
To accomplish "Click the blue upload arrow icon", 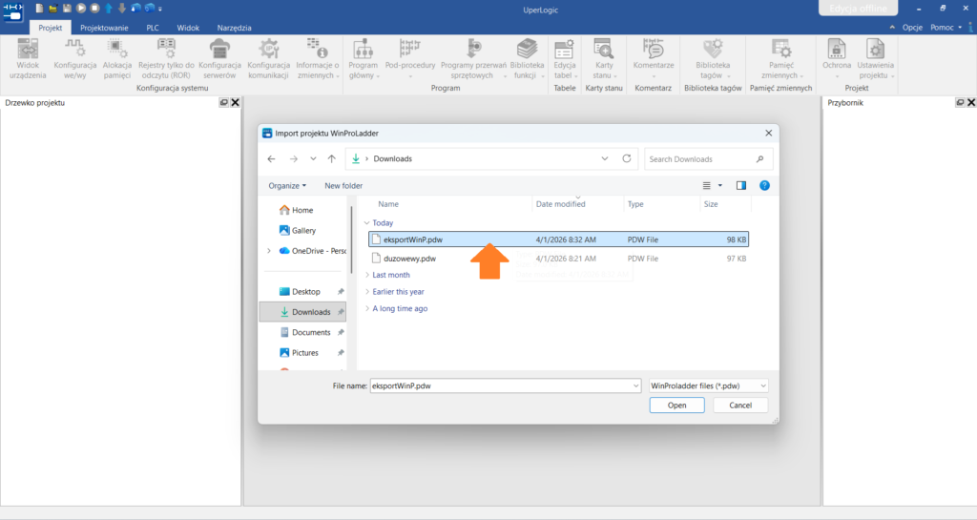I will tap(109, 8).
